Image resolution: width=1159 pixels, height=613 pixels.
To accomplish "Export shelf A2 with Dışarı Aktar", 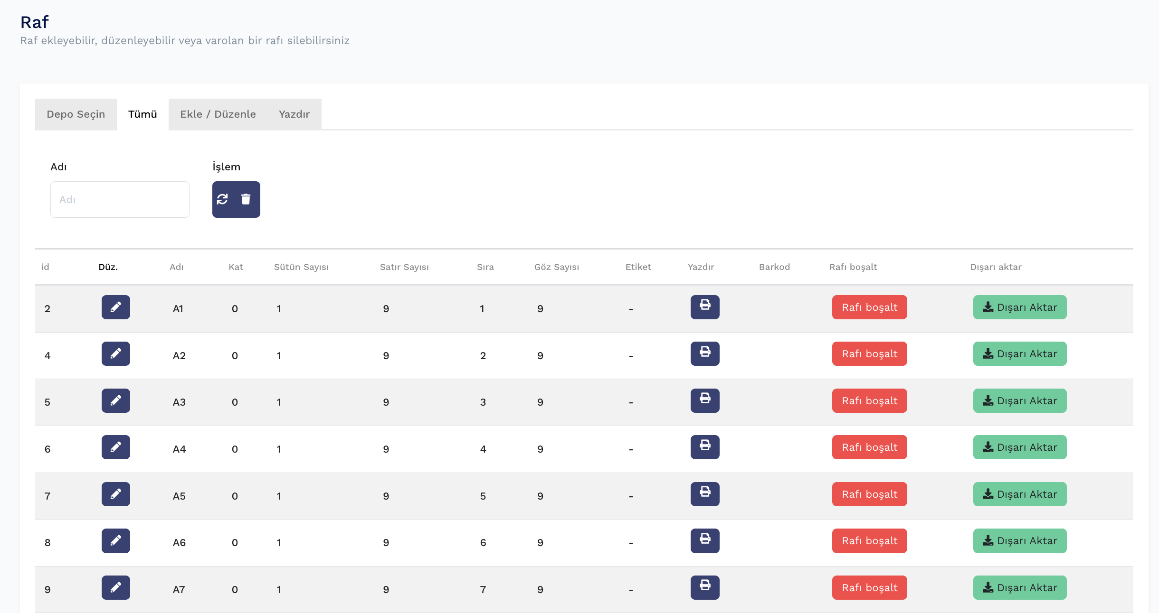I will (1020, 354).
